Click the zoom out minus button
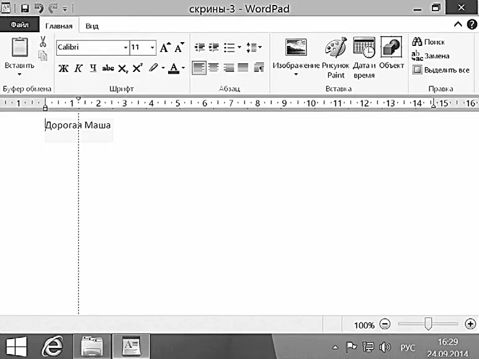Viewport: 479px width, 359px height. (385, 324)
